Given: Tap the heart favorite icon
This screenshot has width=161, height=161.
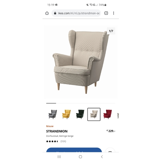Looking at the screenshot, I should [110, 150].
